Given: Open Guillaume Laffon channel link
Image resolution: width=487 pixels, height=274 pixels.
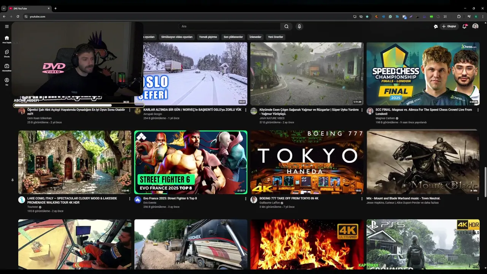Looking at the screenshot, I should point(270,203).
